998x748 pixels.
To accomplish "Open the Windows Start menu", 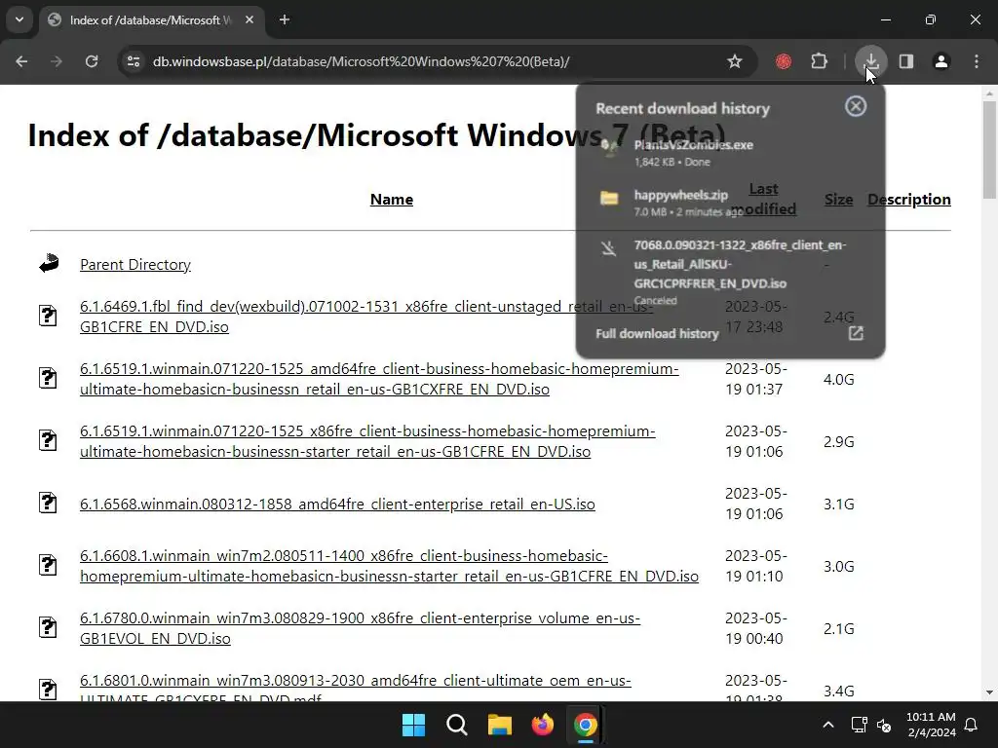I will [413, 725].
